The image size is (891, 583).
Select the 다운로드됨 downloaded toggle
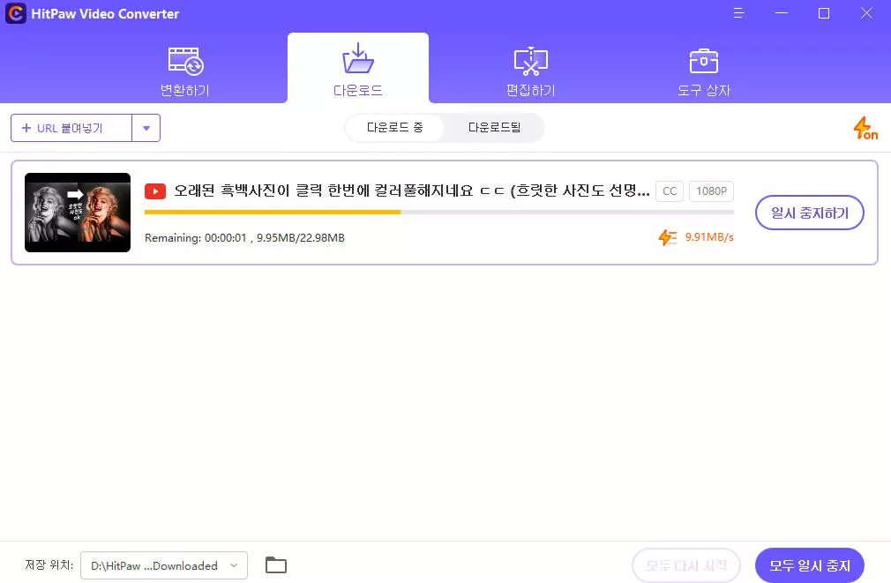tap(494, 128)
